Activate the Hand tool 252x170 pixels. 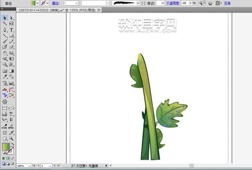pos(5,139)
